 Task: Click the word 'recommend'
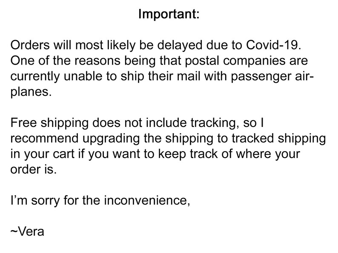coord(45,138)
